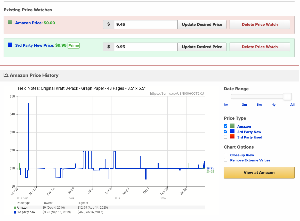Focus the 9.95 desired price field

point(145,47)
